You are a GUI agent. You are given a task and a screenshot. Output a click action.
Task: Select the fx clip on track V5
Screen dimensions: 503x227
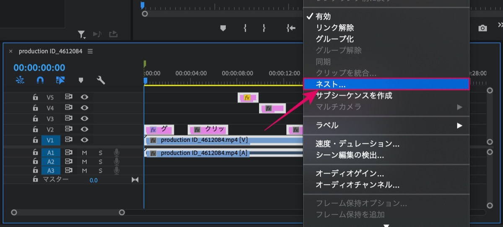coord(248,97)
